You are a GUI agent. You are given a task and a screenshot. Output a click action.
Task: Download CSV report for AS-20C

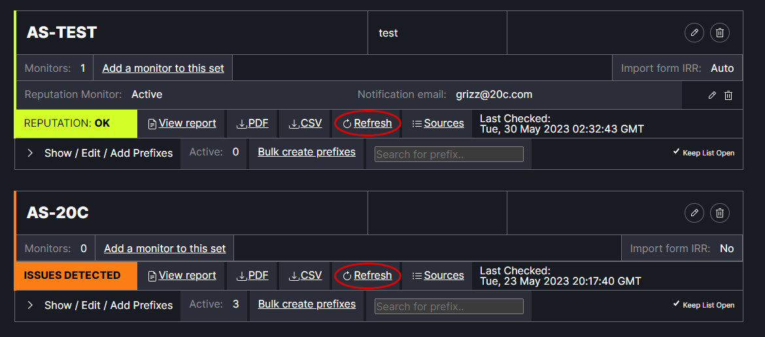click(x=305, y=276)
